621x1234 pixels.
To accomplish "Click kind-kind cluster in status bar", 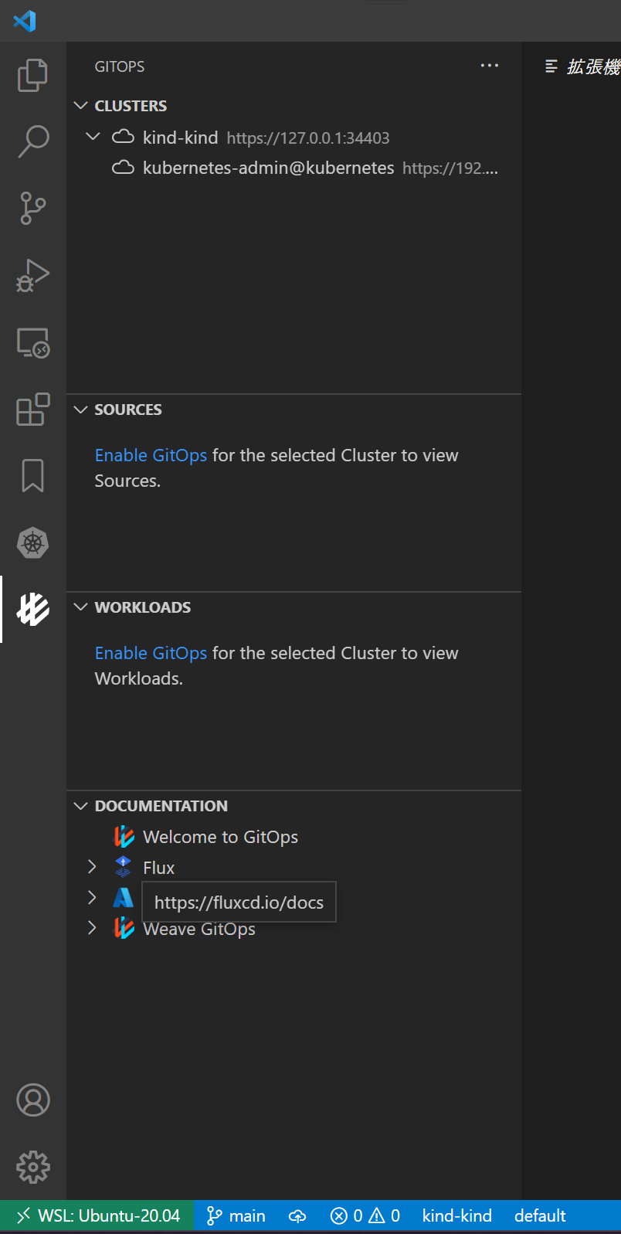I will click(x=457, y=1216).
